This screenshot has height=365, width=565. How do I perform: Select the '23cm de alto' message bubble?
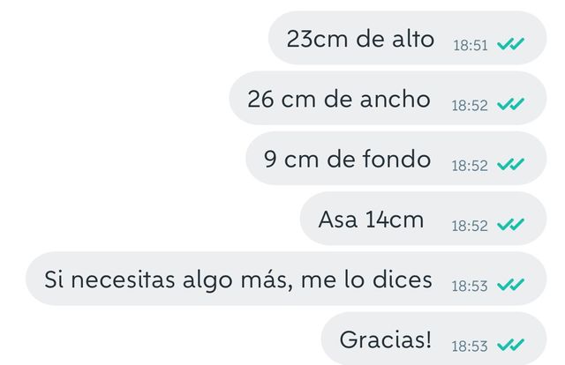408,38
